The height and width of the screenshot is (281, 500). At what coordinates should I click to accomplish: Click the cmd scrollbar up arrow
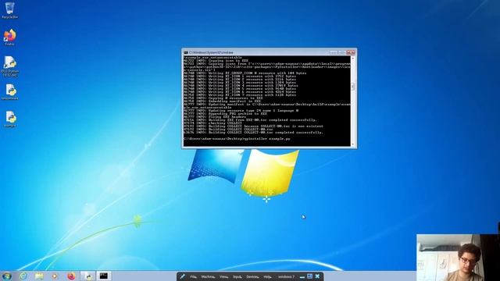[x=352, y=59]
